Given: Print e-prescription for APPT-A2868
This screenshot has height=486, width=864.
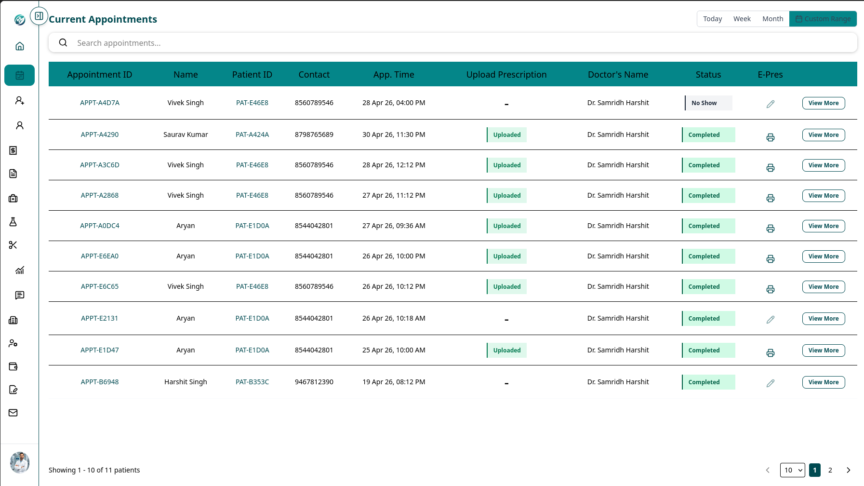Looking at the screenshot, I should pyautogui.click(x=771, y=198).
